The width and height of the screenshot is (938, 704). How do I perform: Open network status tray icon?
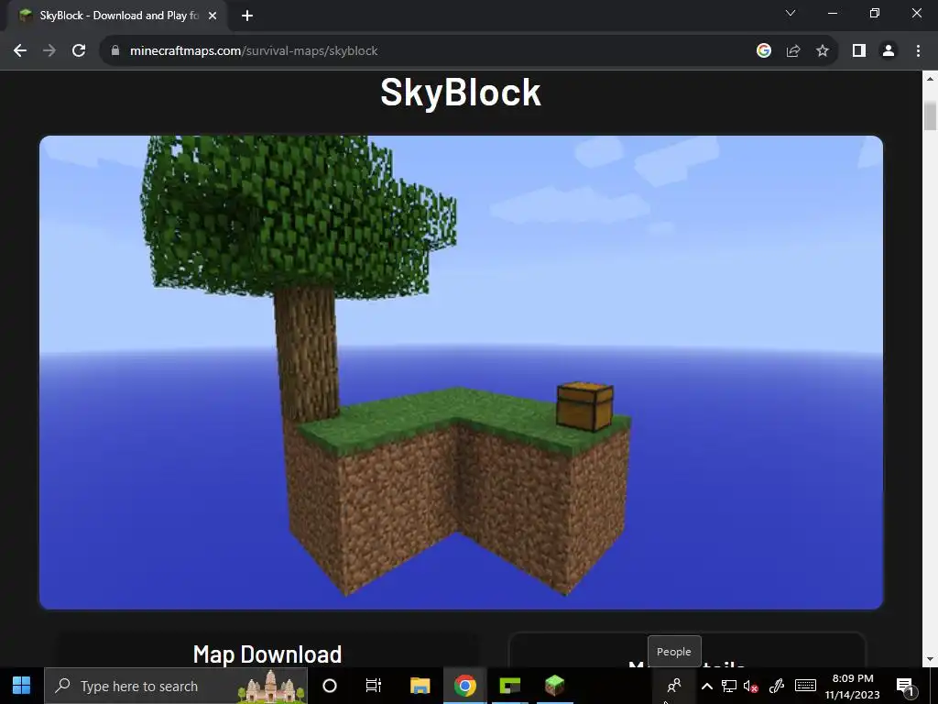point(728,686)
